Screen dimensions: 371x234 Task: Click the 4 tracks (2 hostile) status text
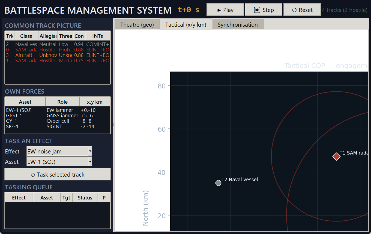(x=344, y=10)
